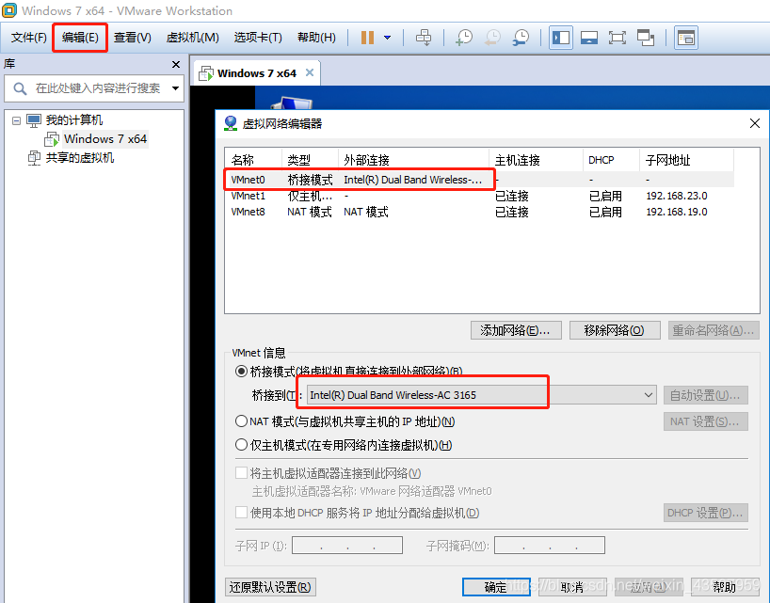Image resolution: width=770 pixels, height=603 pixels.
Task: Click the 确定 button
Action: 496,587
